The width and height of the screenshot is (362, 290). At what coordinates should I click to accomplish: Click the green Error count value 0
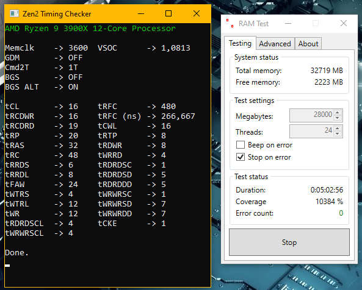click(x=341, y=213)
